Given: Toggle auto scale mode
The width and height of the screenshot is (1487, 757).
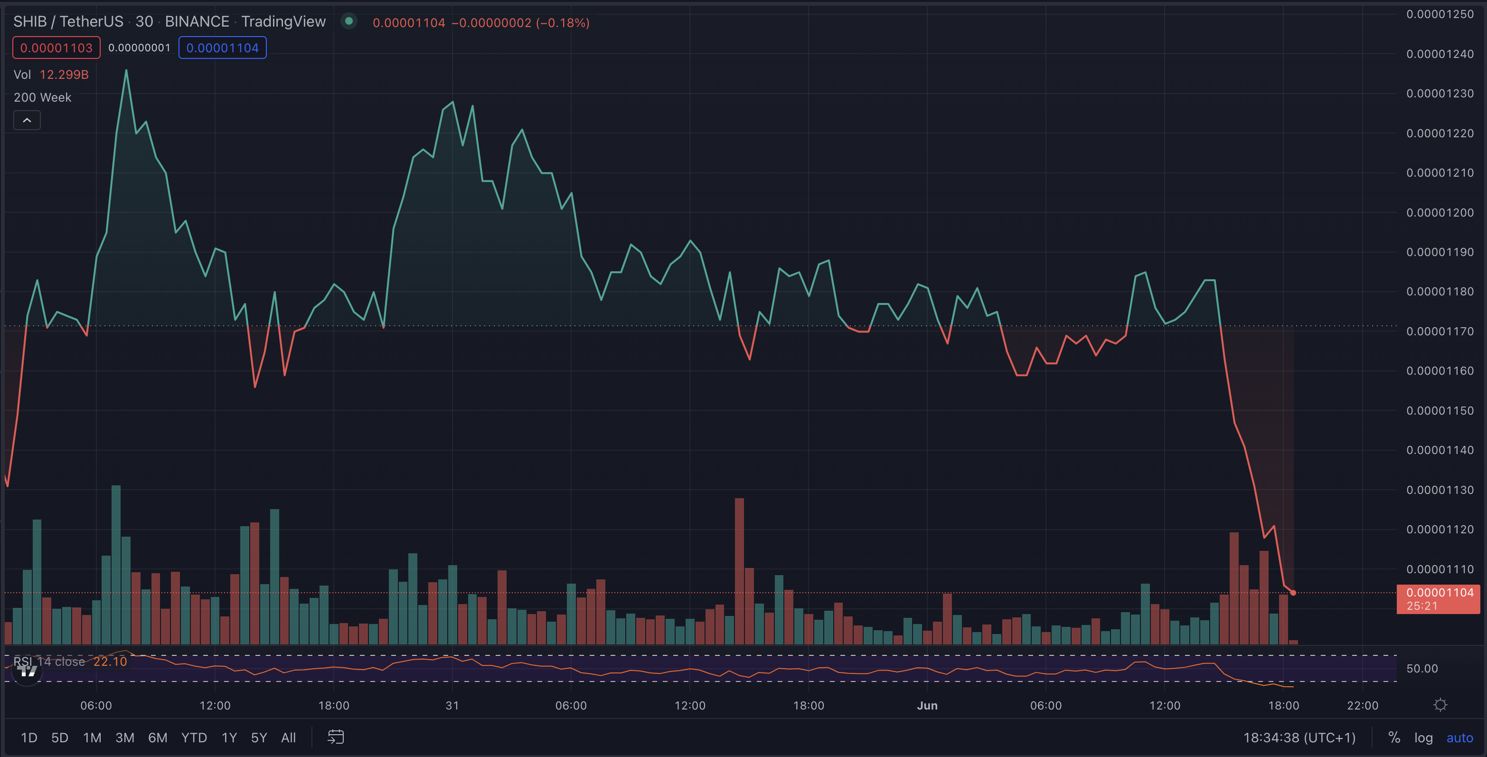Looking at the screenshot, I should pos(1459,738).
